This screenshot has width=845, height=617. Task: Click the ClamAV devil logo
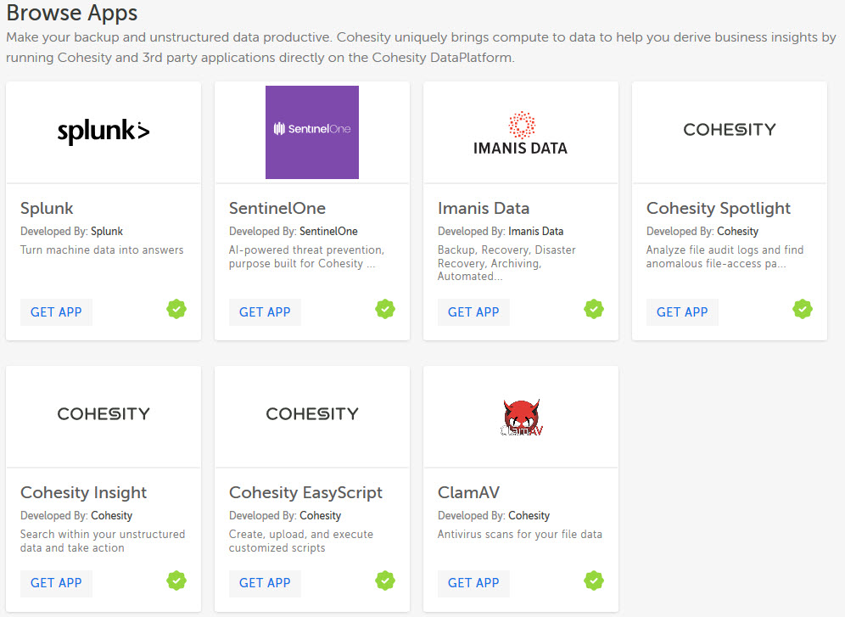pos(521,418)
